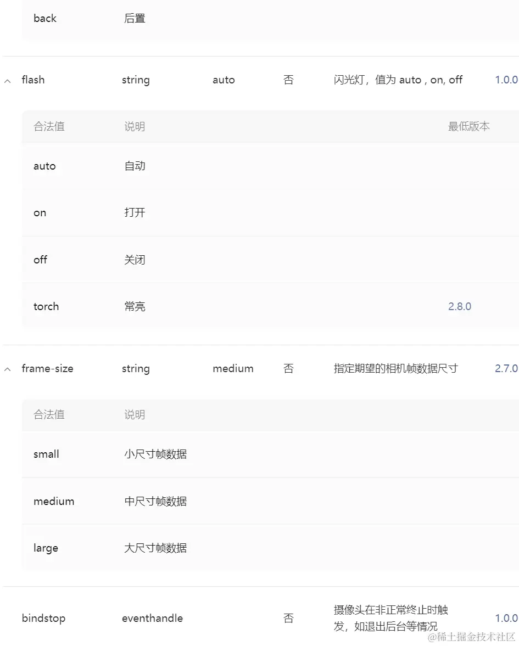
Task: Click '否' required cell in flash row
Action: coord(288,80)
